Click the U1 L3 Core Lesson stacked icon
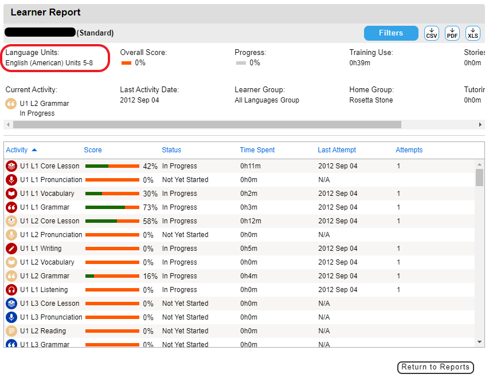The width and height of the screenshot is (489, 382). coord(12,303)
